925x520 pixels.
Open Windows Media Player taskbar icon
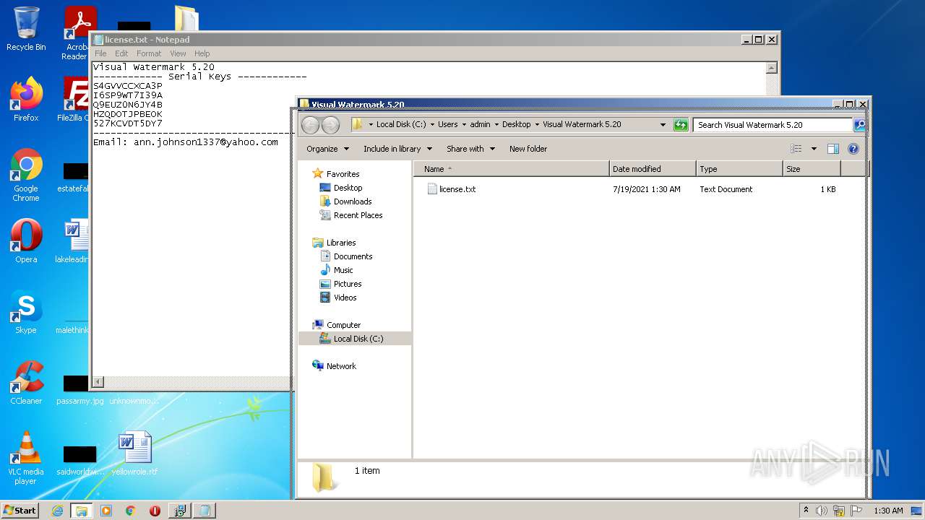106,511
